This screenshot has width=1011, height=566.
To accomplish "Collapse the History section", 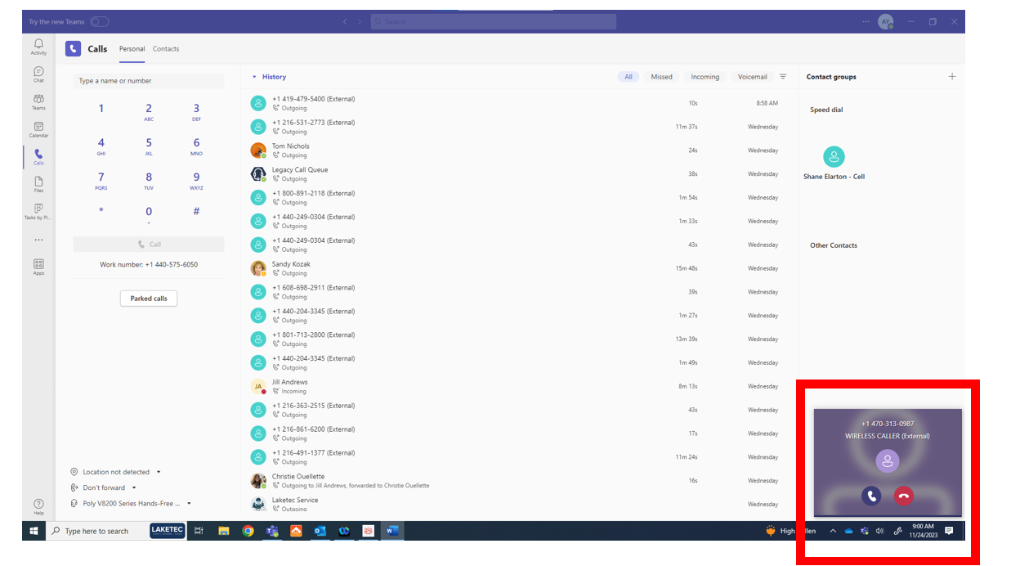I will [254, 77].
